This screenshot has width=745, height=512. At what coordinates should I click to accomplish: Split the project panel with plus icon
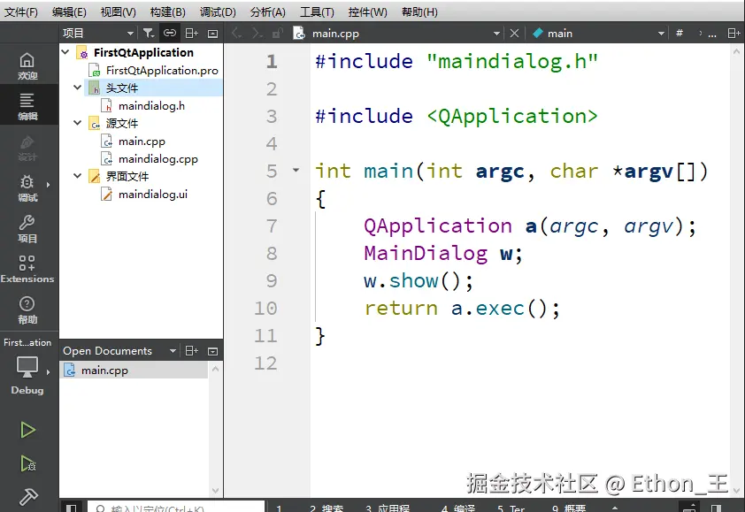191,34
